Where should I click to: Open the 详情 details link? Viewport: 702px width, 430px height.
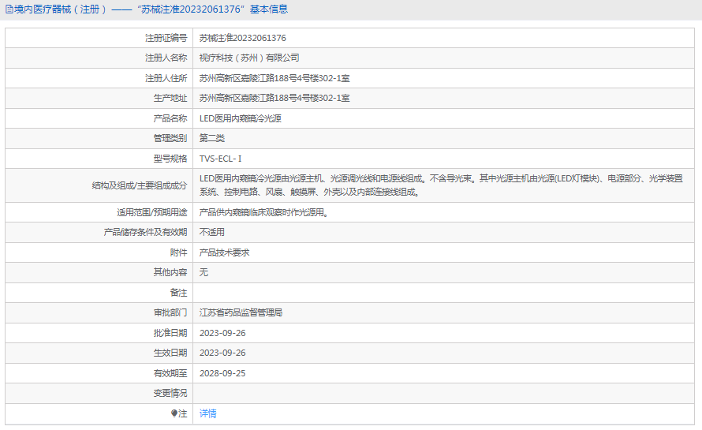coord(207,413)
